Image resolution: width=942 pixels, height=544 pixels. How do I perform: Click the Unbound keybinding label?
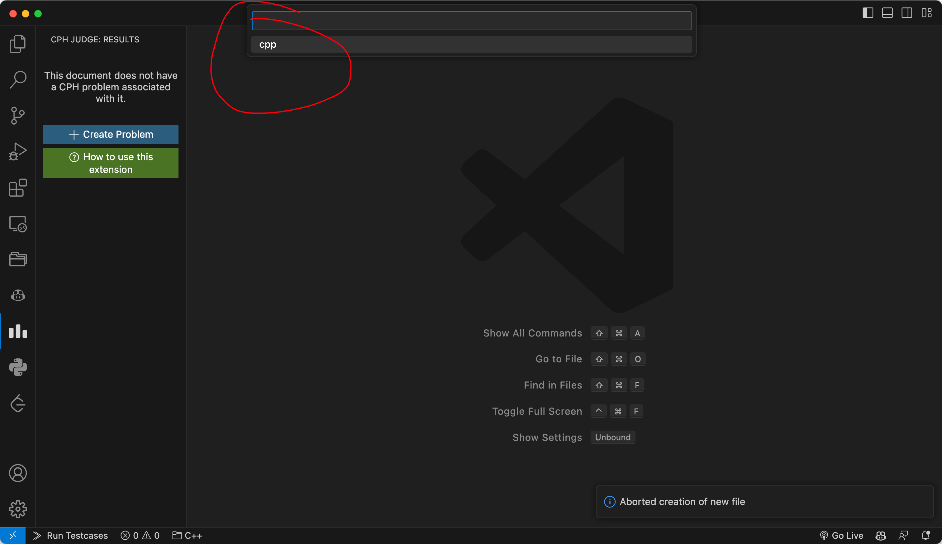[612, 437]
